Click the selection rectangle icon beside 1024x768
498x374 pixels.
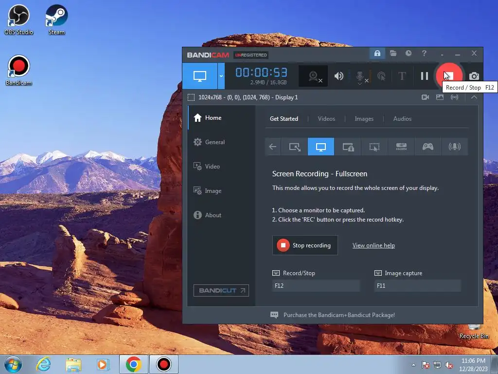click(191, 97)
